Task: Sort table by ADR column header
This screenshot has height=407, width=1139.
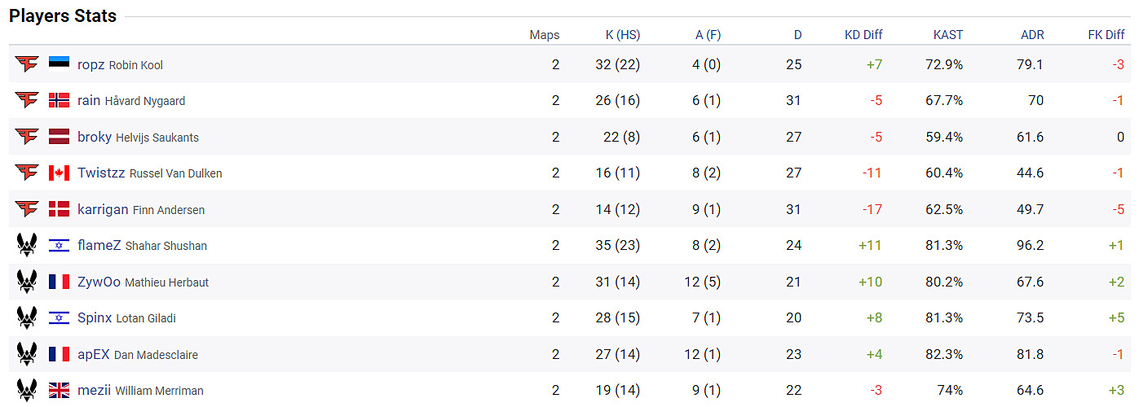Action: tap(1032, 34)
